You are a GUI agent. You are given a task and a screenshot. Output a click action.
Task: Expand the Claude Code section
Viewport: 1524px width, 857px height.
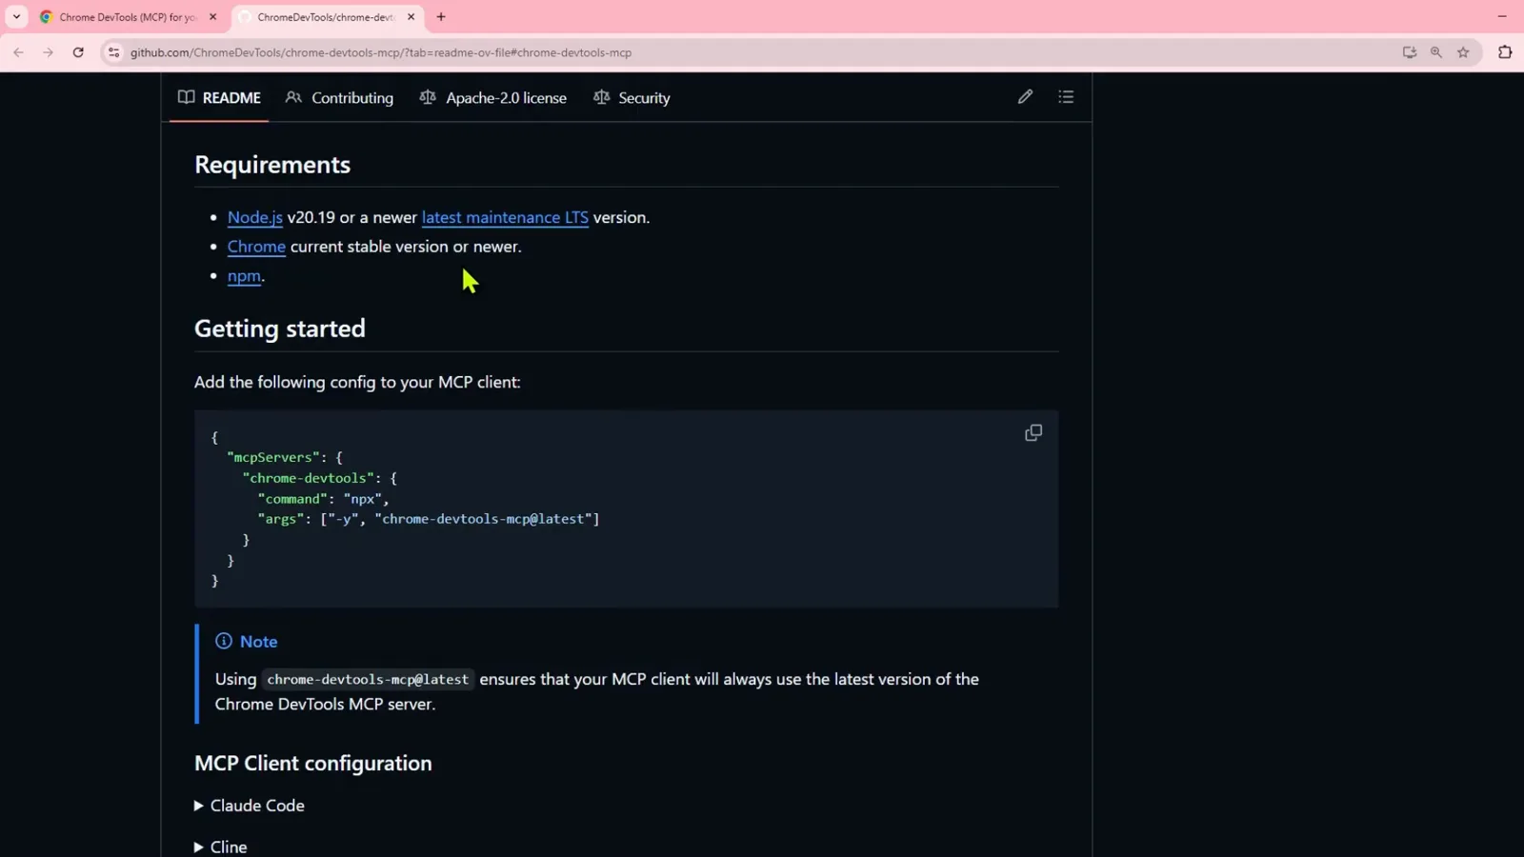click(250, 806)
